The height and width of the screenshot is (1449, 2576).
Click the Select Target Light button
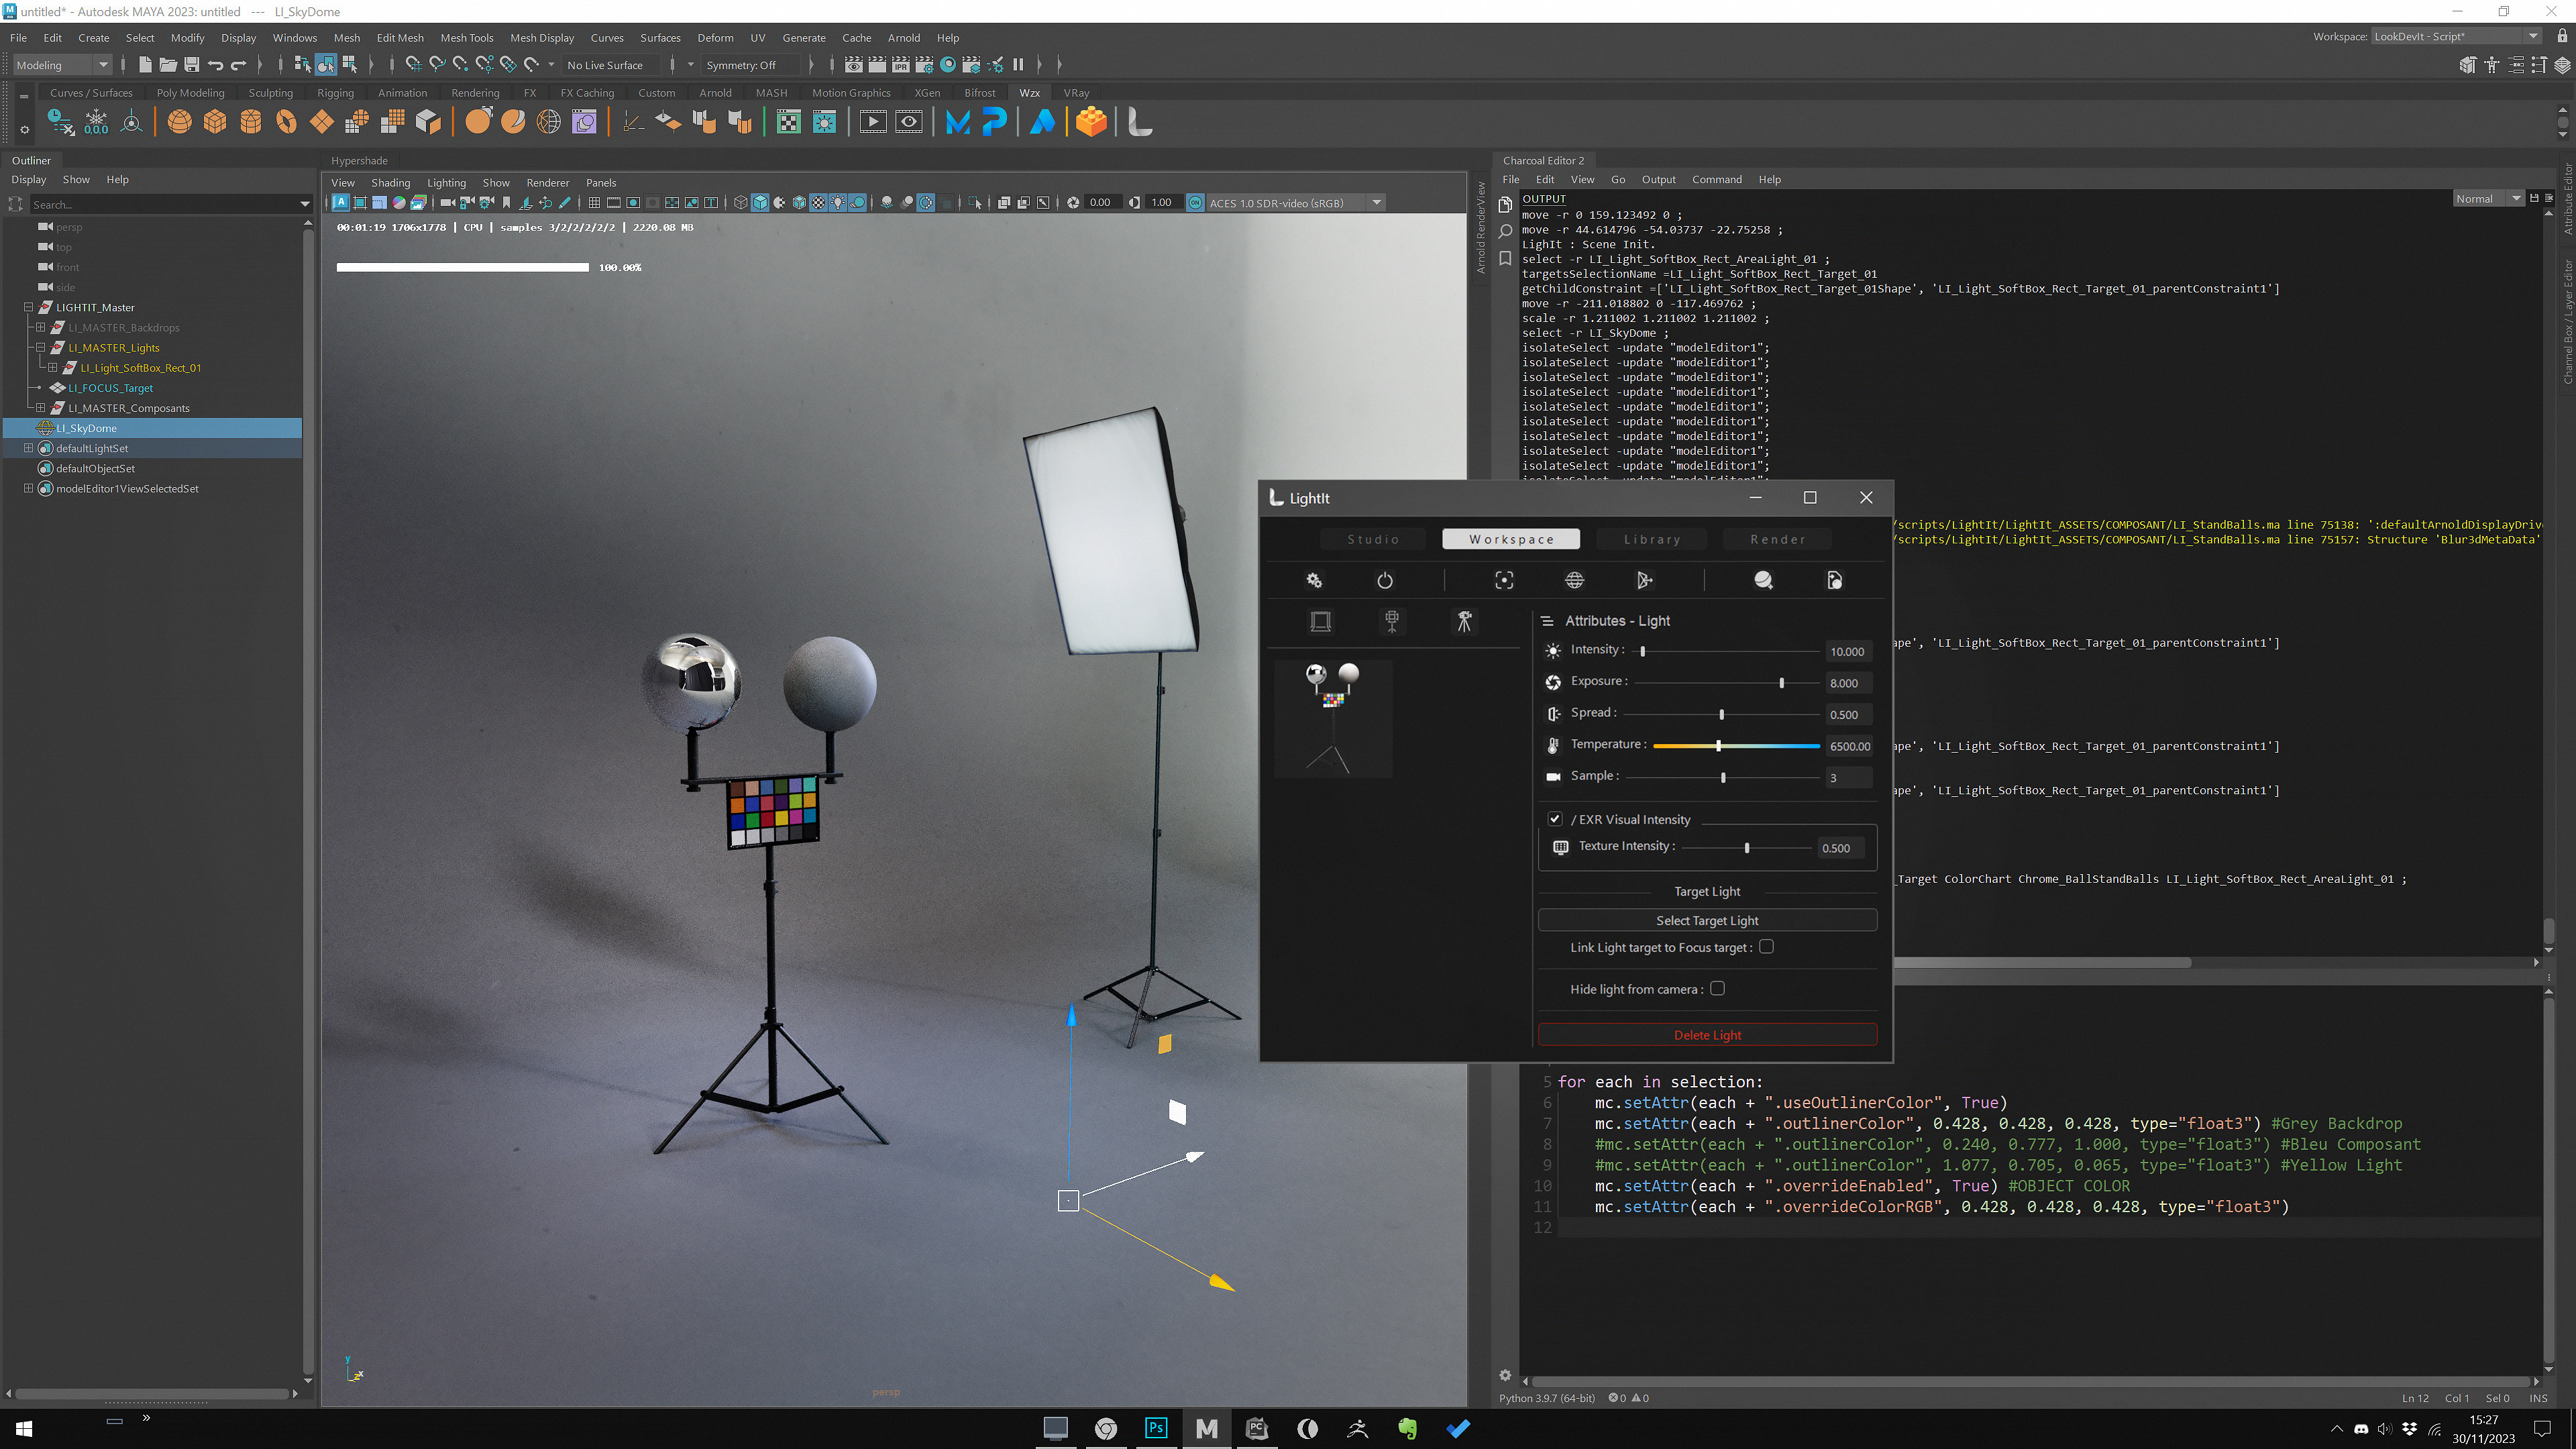click(x=1707, y=920)
